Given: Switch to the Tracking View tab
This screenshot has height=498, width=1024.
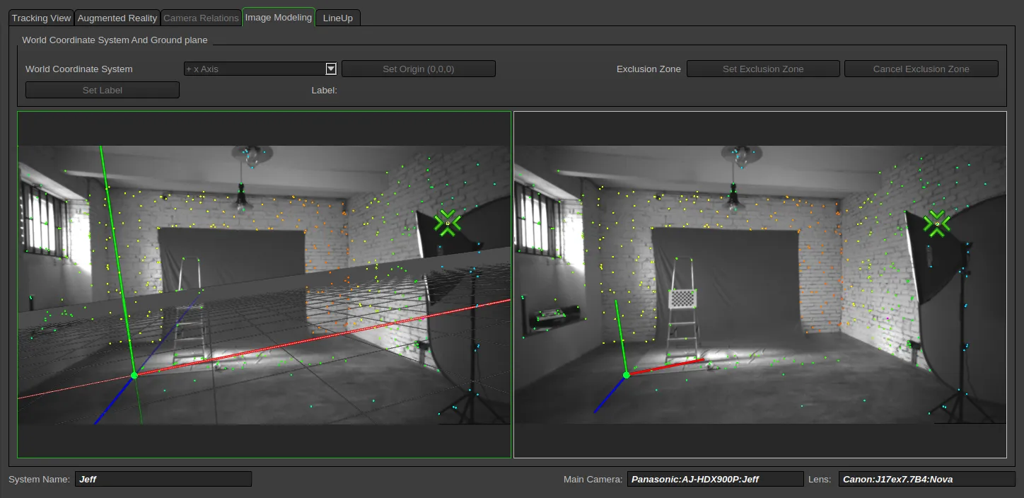Looking at the screenshot, I should pyautogui.click(x=41, y=18).
